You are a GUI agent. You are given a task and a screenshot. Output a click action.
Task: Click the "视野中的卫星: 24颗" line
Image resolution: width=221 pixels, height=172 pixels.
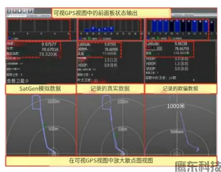(x=161, y=78)
